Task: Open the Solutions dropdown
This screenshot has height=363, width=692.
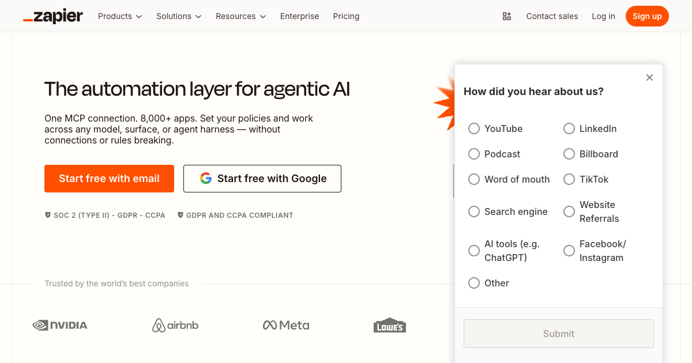Action: click(x=178, y=16)
